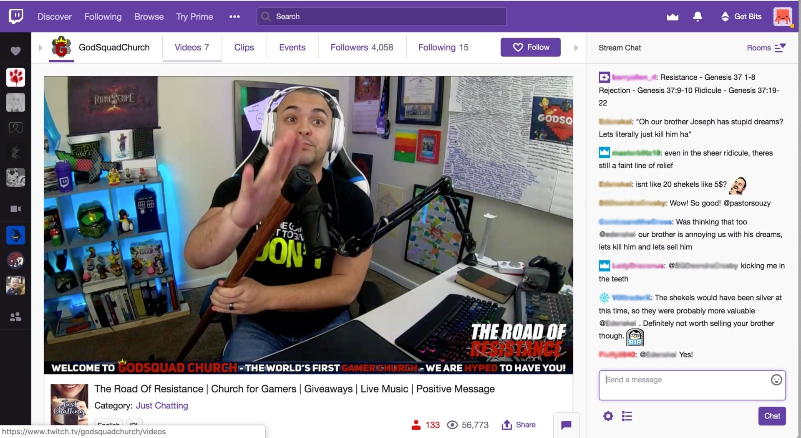Open Prime loot crown icon
Viewport: 801px width, 438px height.
point(672,17)
